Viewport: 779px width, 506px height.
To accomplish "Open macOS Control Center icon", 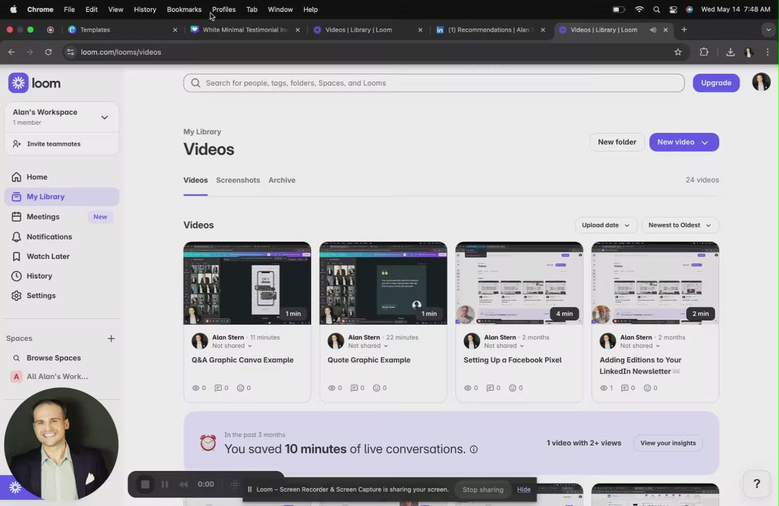I will (x=673, y=9).
